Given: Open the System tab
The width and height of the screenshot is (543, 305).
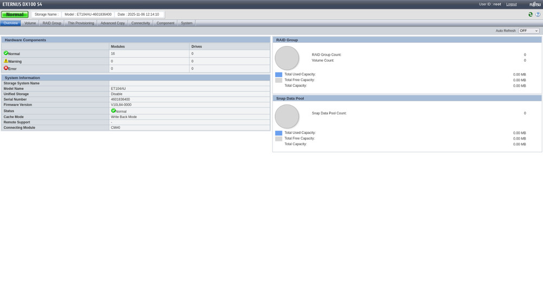Looking at the screenshot, I should point(186,23).
